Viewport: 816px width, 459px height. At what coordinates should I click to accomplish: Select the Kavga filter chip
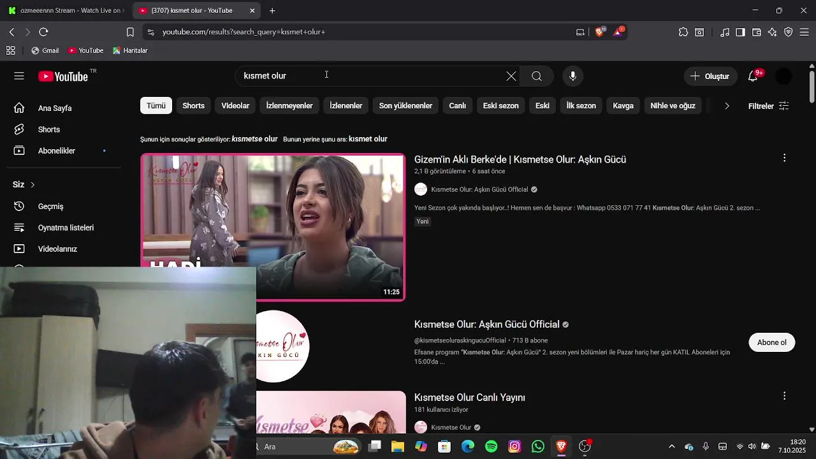click(623, 106)
